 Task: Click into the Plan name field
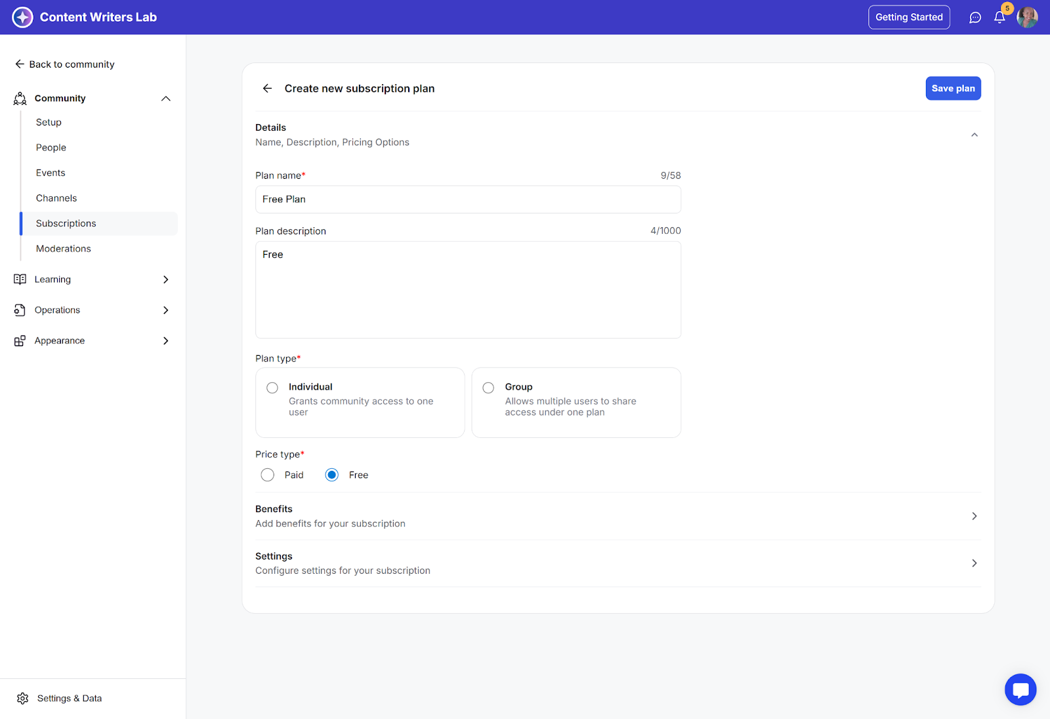[468, 200]
